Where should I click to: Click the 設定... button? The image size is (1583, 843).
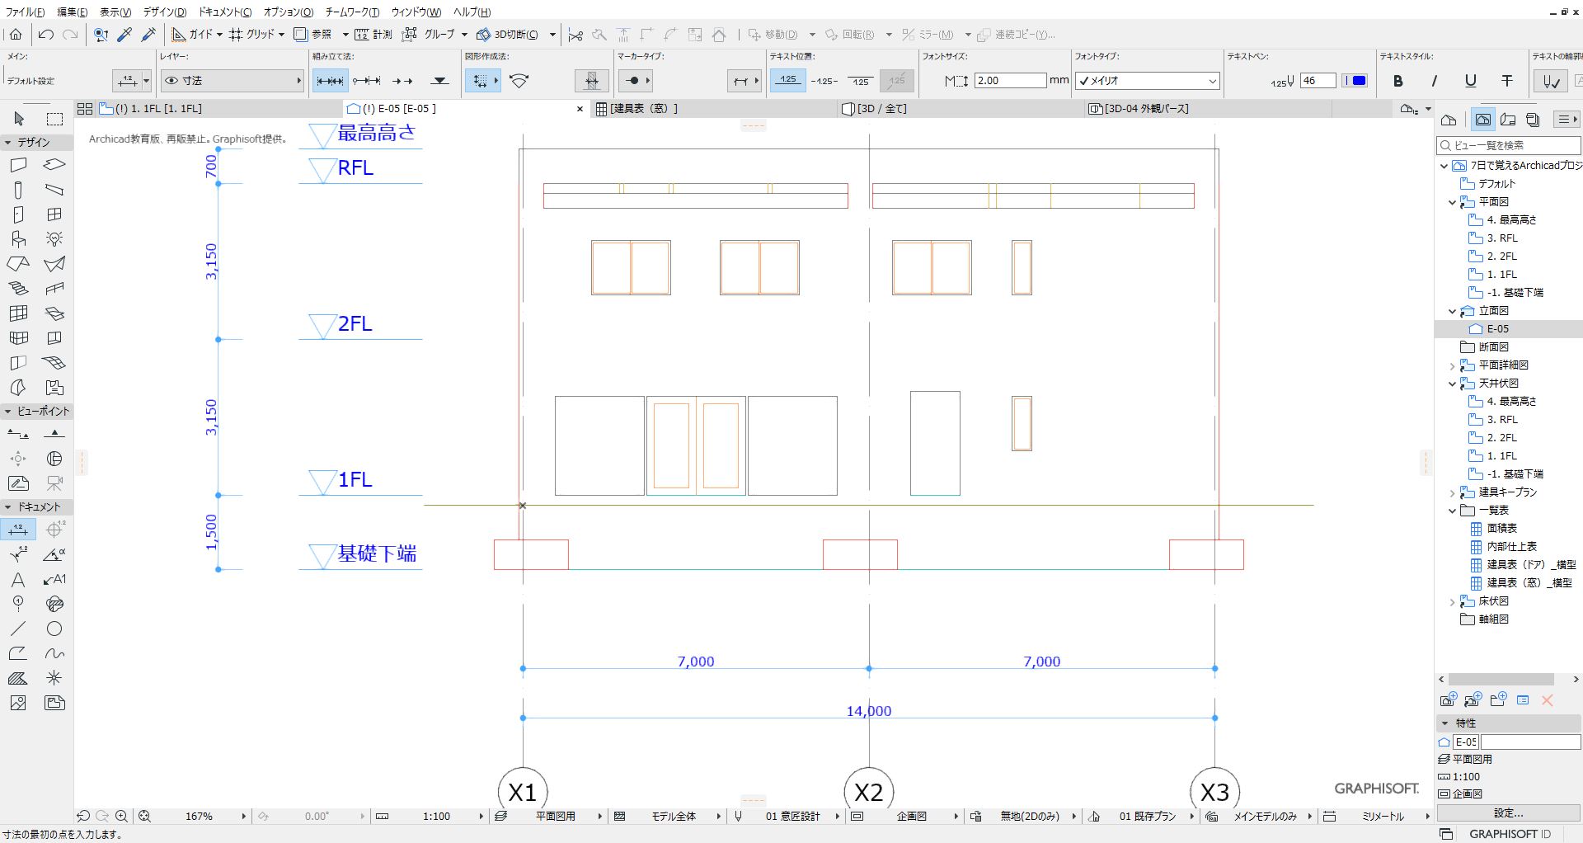tap(1508, 812)
